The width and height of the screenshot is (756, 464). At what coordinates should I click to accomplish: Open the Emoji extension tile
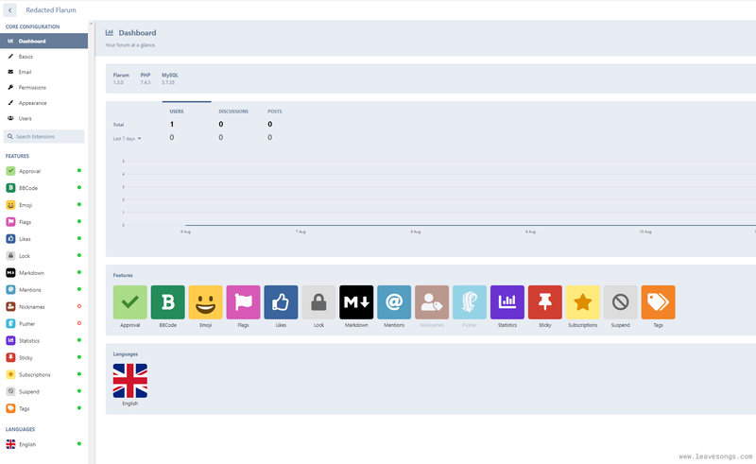[x=206, y=302]
